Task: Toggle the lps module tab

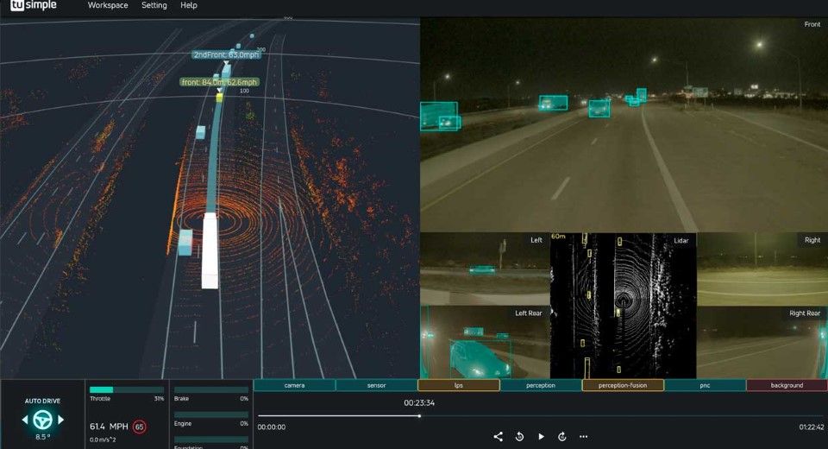Action: coord(459,386)
